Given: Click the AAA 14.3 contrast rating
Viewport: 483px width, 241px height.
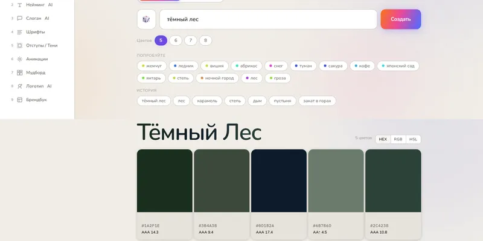Looking at the screenshot, I should (x=150, y=233).
